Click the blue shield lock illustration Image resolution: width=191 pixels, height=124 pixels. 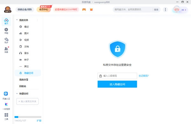click(117, 49)
